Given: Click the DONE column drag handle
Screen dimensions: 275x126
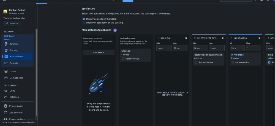Looking at the screenshot, I should (x=268, y=38).
